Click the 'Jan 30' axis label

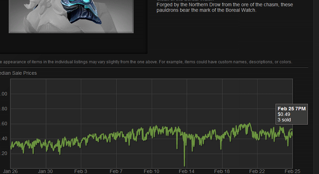click(45, 171)
